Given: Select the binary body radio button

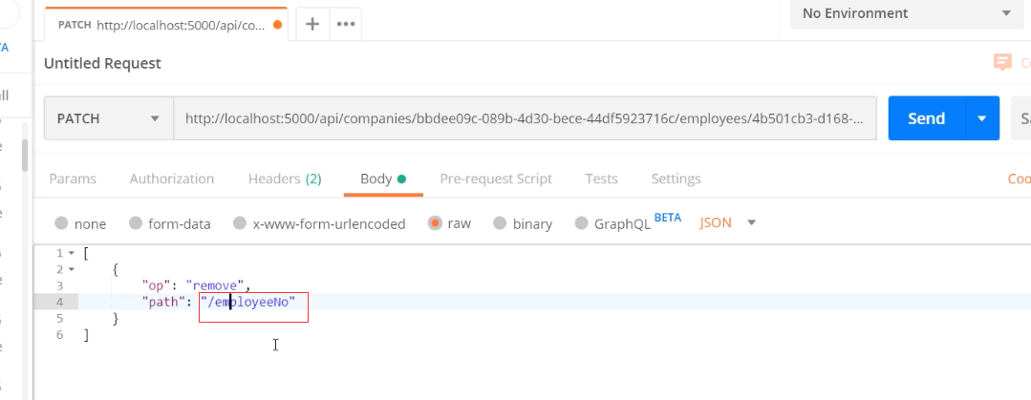Looking at the screenshot, I should click(x=500, y=223).
